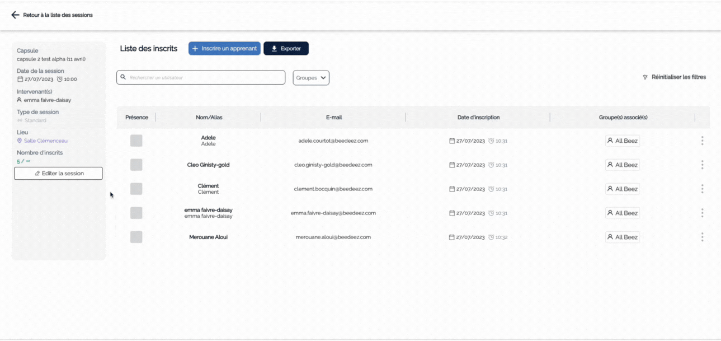721x341 pixels.
Task: Open the three-dot menu for Clément
Action: coord(702,189)
